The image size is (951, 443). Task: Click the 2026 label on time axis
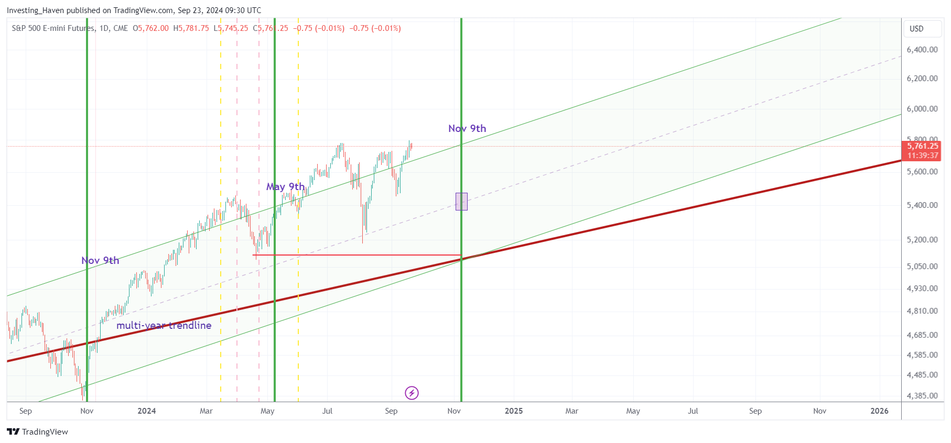point(880,411)
